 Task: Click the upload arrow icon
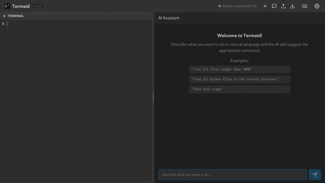(x=283, y=6)
